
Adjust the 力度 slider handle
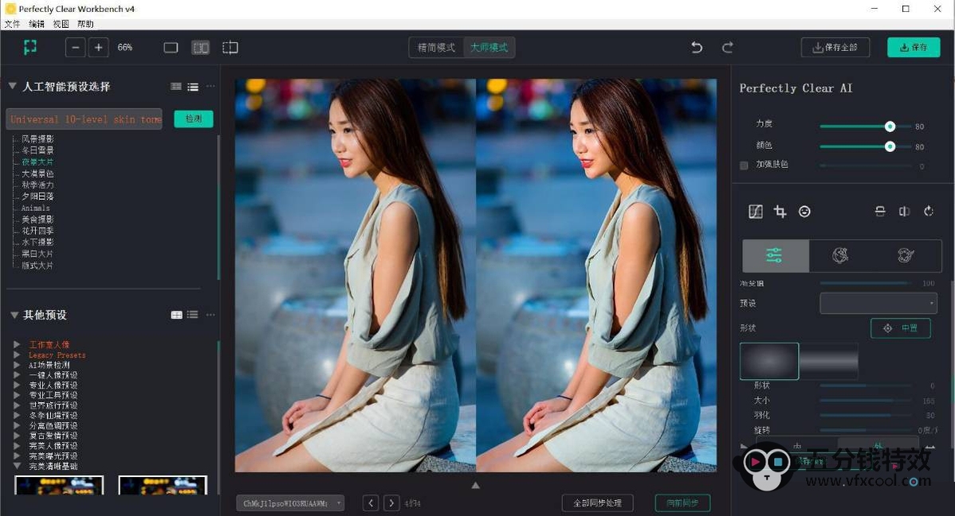[x=890, y=127]
